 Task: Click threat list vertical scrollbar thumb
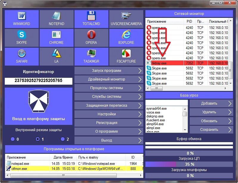[x=185, y=114]
